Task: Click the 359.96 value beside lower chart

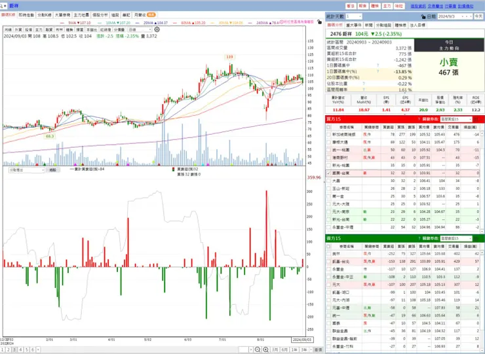Action: click(x=314, y=177)
